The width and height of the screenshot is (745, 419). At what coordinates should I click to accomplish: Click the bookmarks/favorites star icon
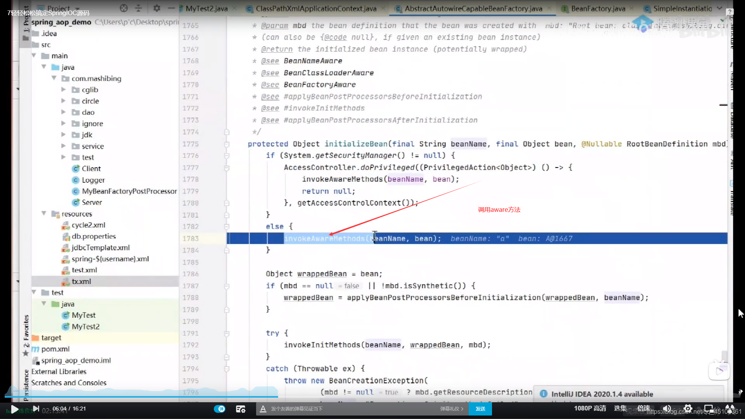tap(26, 353)
